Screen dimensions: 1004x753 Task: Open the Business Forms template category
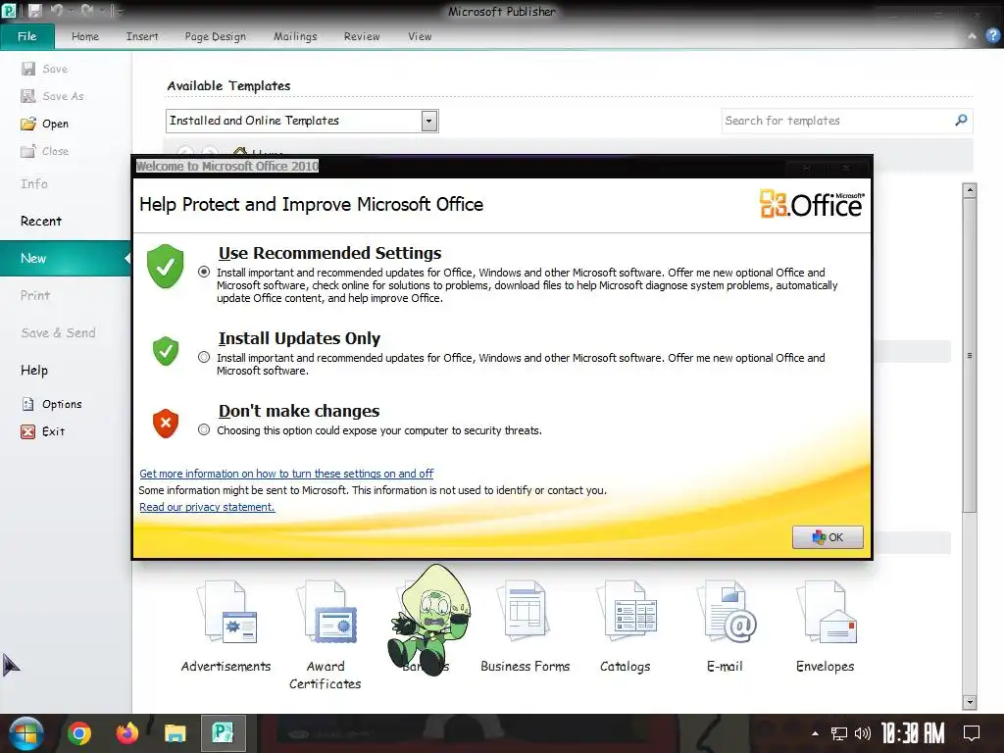[526, 627]
